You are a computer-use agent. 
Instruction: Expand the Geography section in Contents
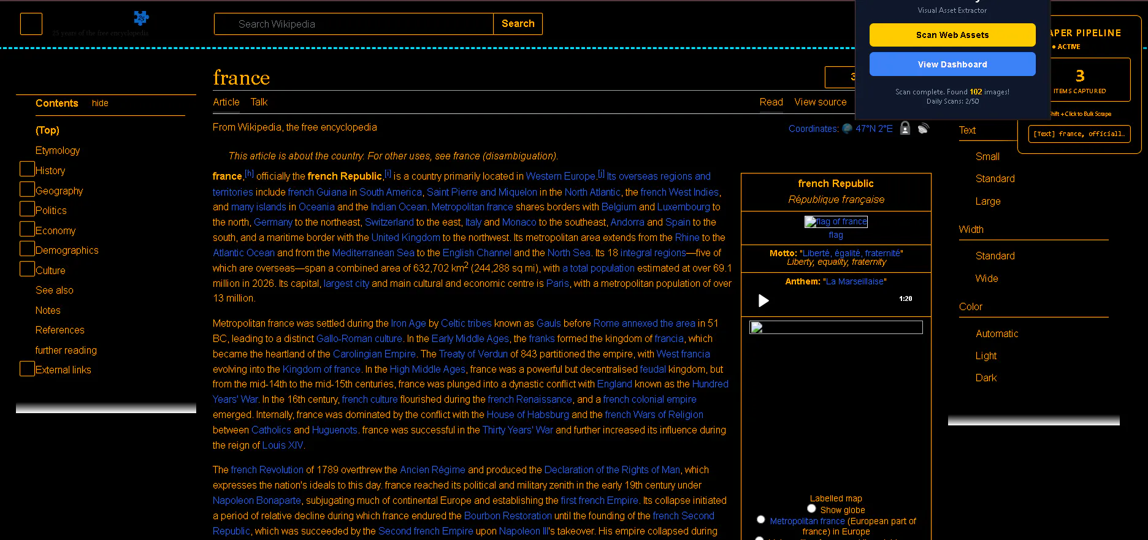[27, 189]
